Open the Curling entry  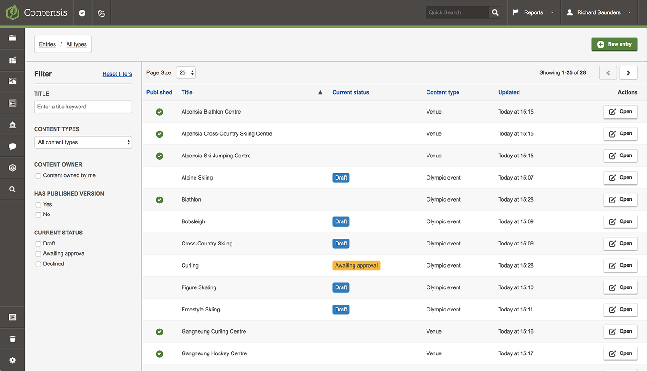pyautogui.click(x=620, y=265)
